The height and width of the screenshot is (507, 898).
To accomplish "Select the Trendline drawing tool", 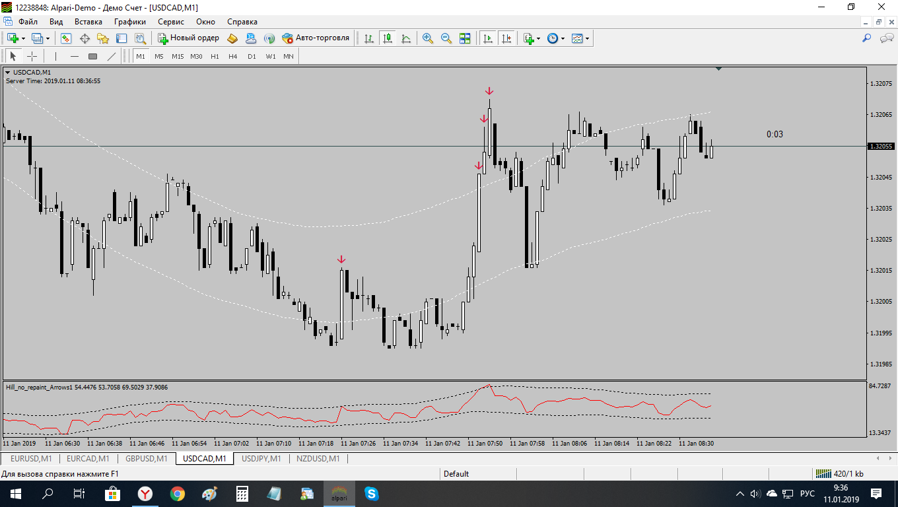I will pyautogui.click(x=111, y=56).
